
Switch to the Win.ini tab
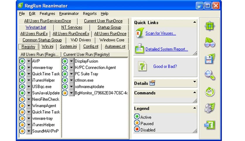point(47,46)
